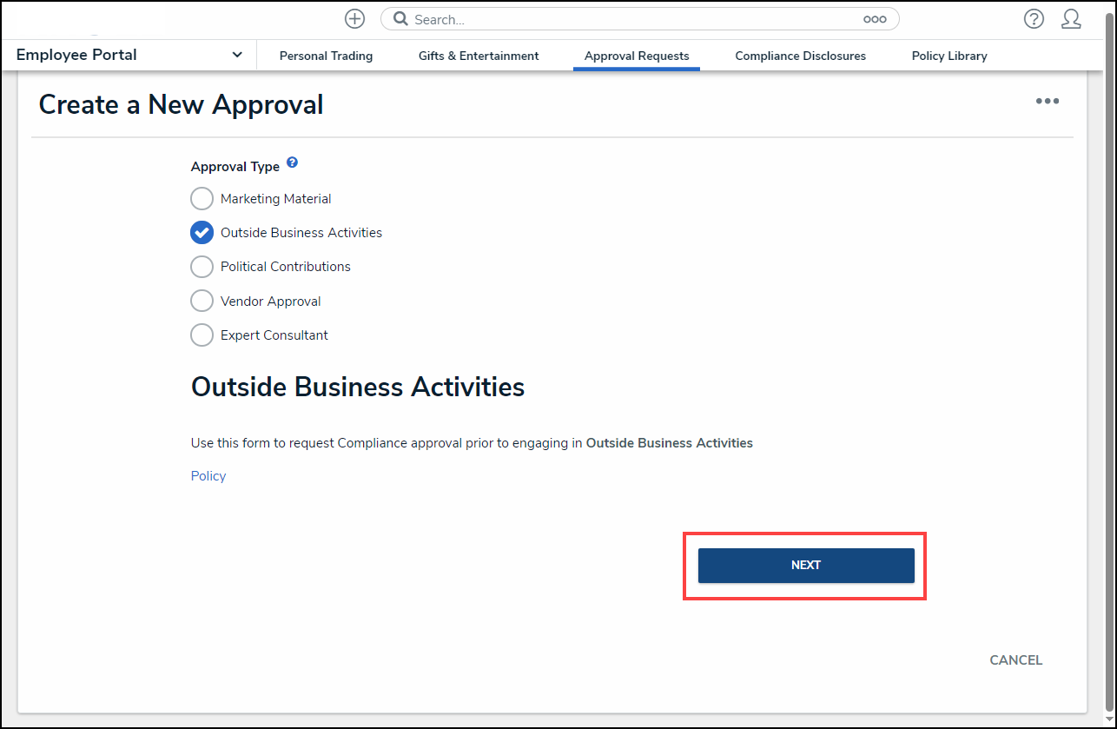
Task: Switch to the Personal Trading tab
Action: 326,56
